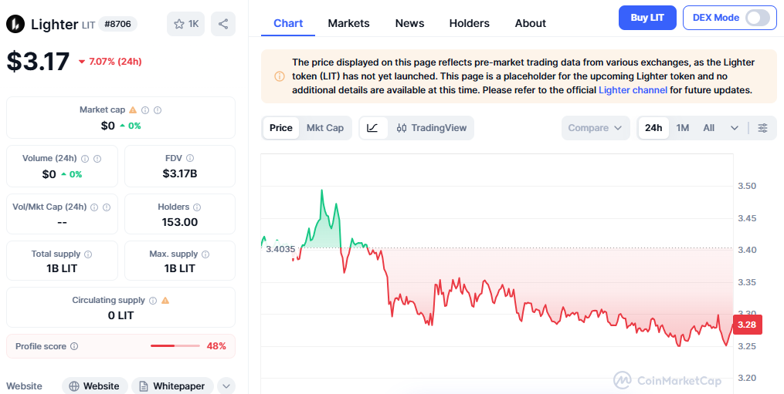Viewport: 784px width, 394px height.
Task: Show the Total supply info icon
Action: coord(88,254)
